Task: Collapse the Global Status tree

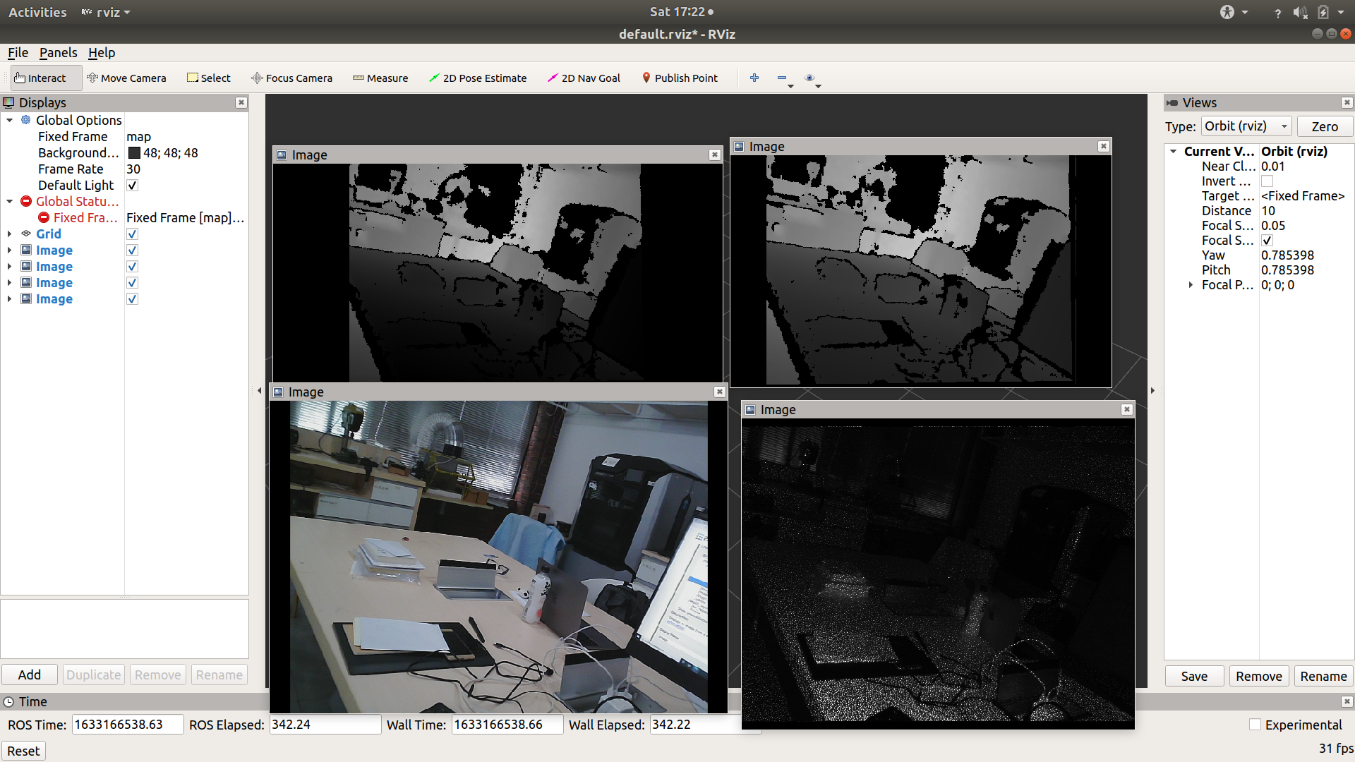Action: tap(10, 202)
